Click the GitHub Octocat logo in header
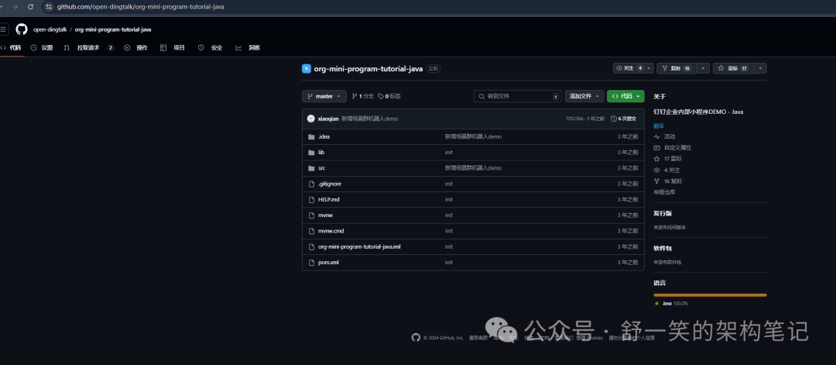Screen dimensions: 836x365 click(x=22, y=29)
